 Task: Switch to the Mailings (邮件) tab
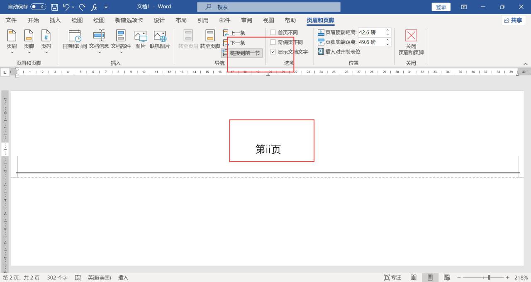pos(225,20)
